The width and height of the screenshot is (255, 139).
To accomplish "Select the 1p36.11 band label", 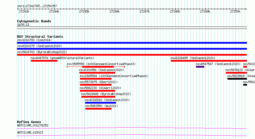I will click(x=23, y=25).
